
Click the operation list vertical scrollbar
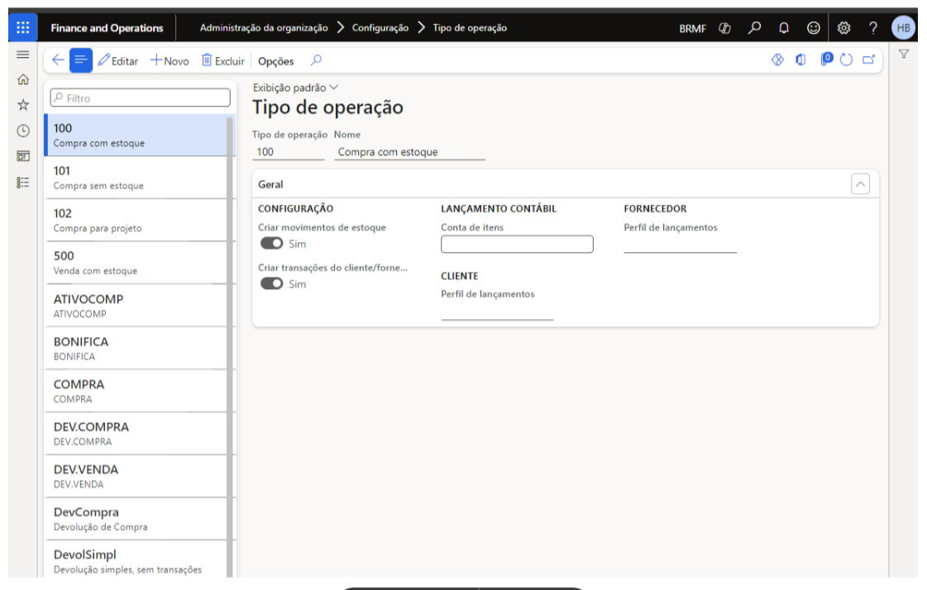[x=229, y=331]
